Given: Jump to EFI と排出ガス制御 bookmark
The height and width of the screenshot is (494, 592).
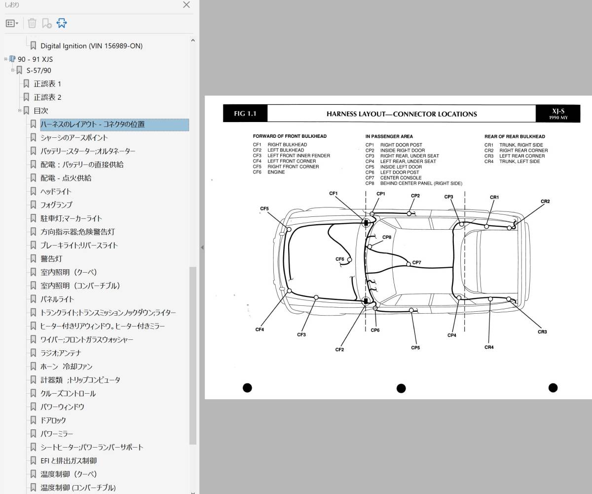Looking at the screenshot, I should pos(69,461).
